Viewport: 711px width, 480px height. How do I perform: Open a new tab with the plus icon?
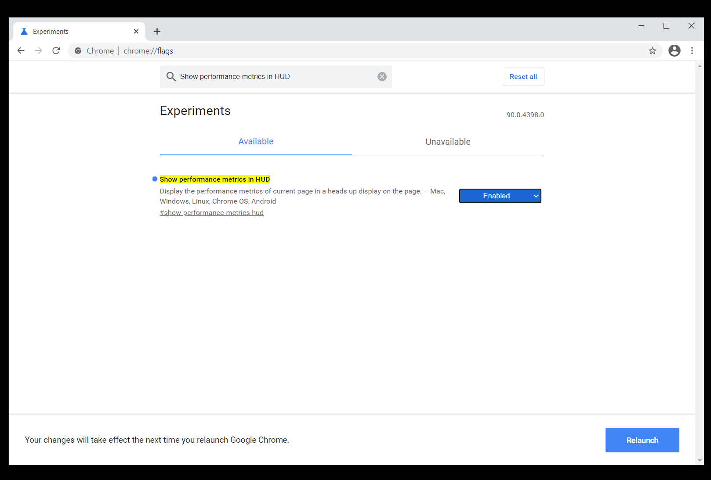pos(157,31)
